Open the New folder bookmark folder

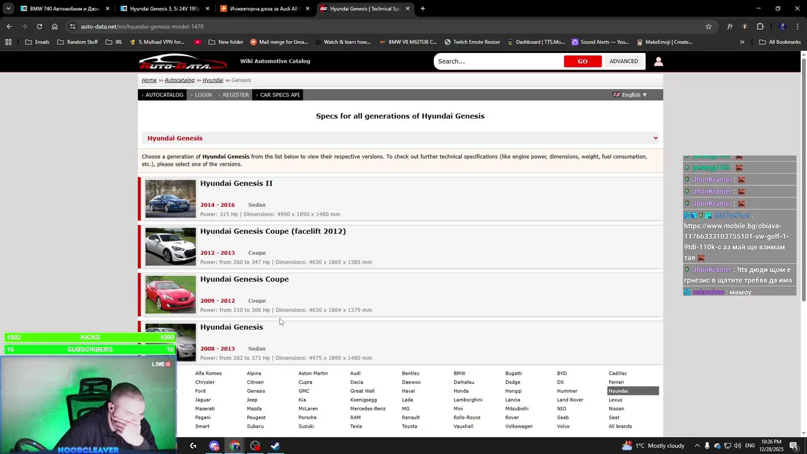tap(225, 42)
